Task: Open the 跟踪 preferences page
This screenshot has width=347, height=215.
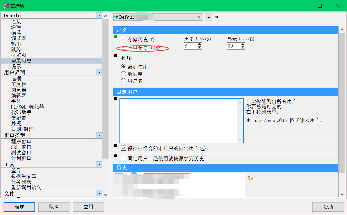Action: tap(16, 50)
